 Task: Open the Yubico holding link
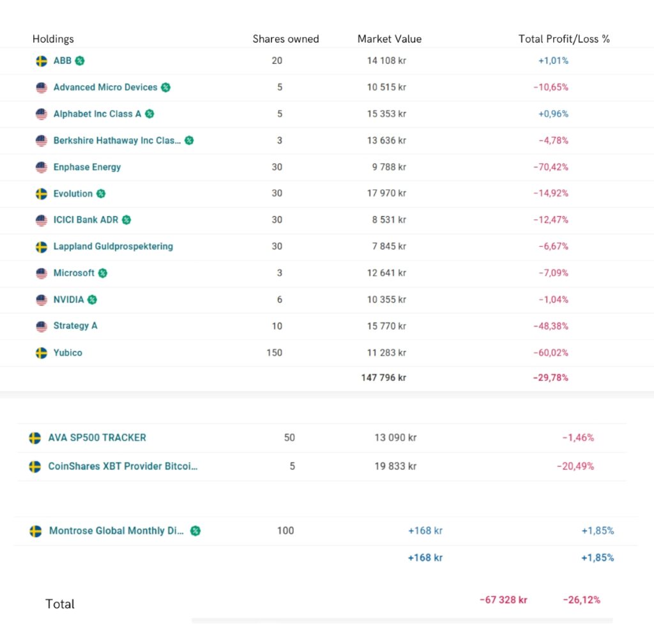point(68,353)
